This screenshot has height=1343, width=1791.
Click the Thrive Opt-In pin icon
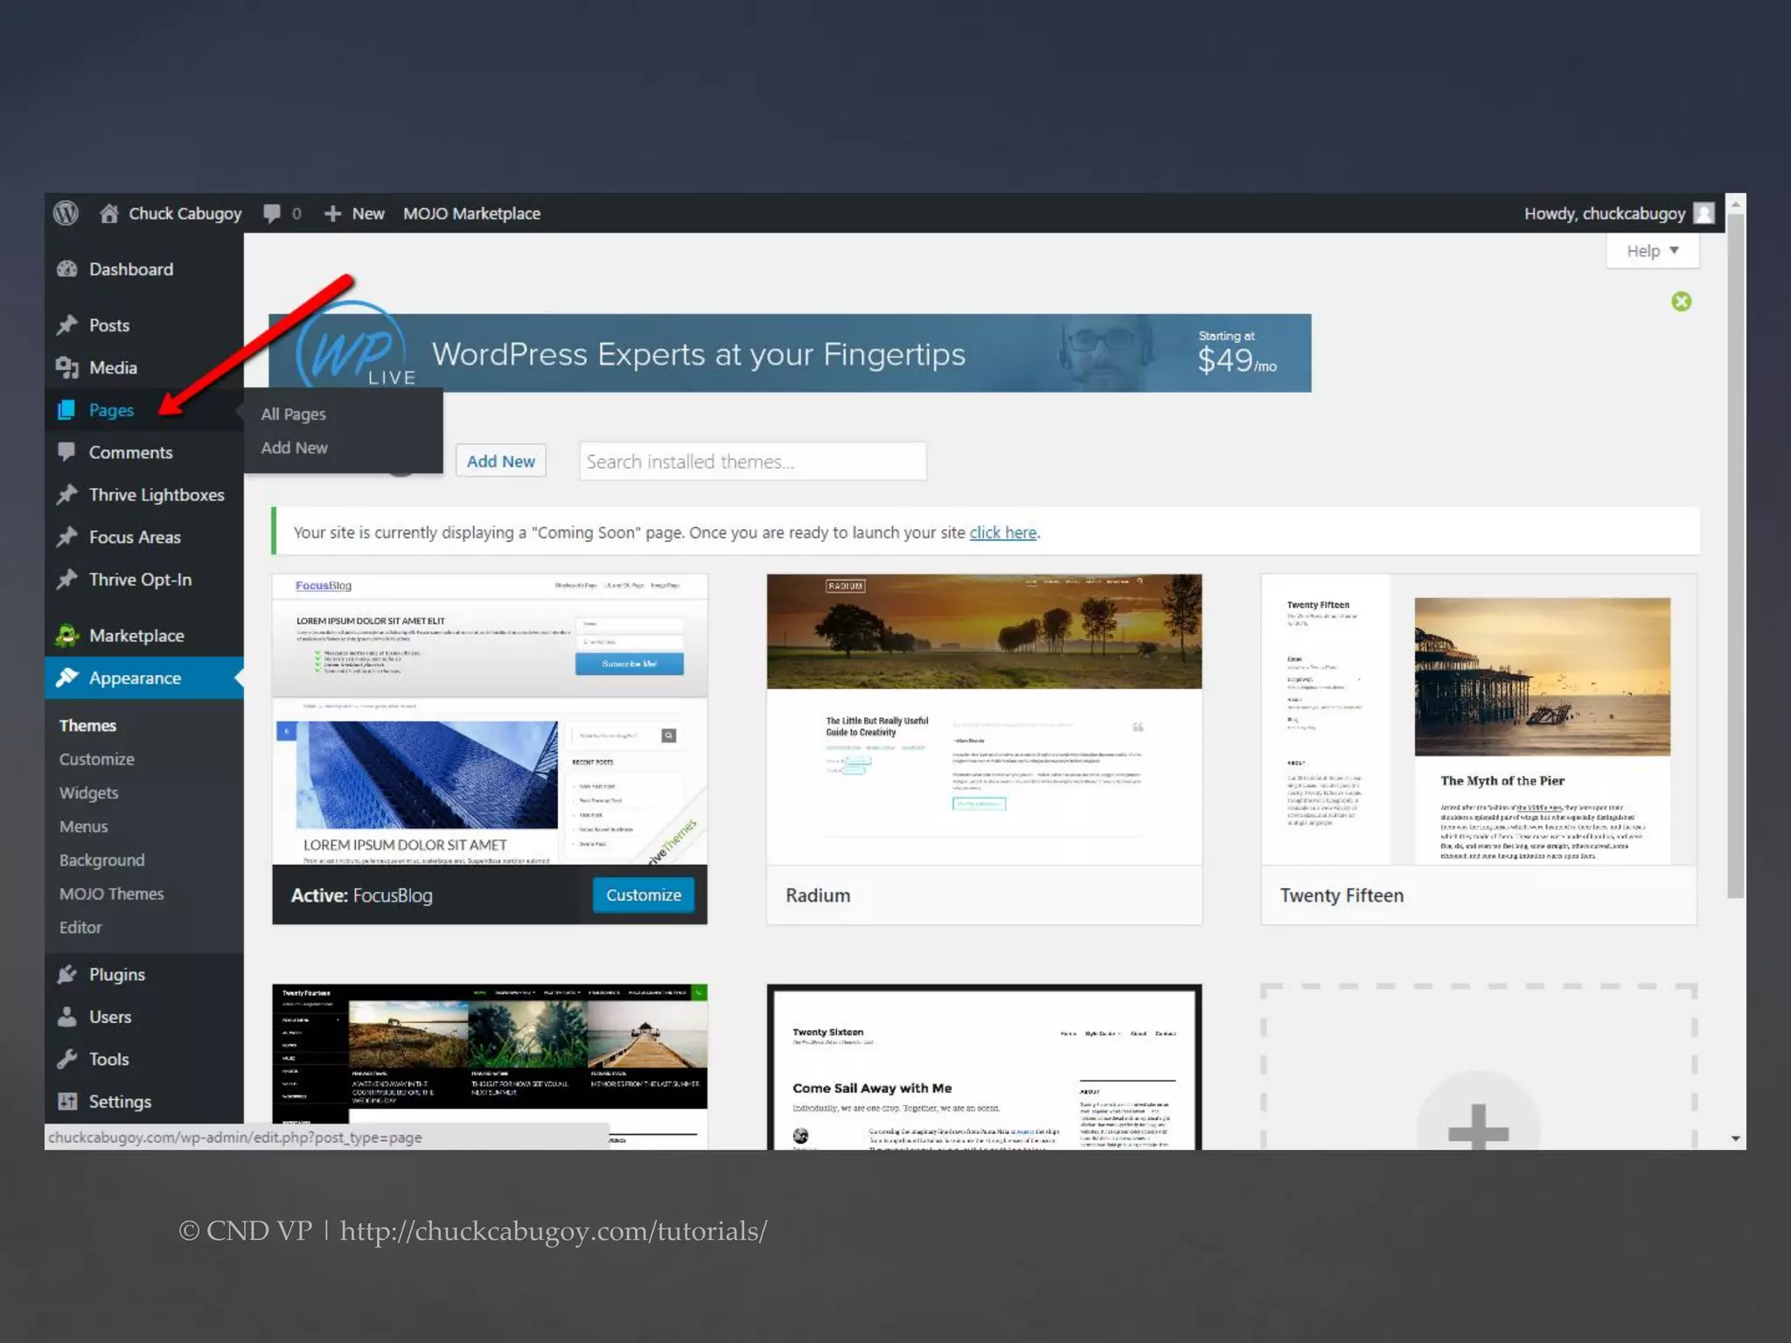click(67, 580)
